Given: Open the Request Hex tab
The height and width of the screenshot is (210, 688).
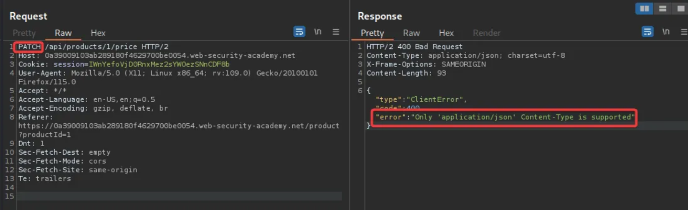Looking at the screenshot, I should (98, 33).
